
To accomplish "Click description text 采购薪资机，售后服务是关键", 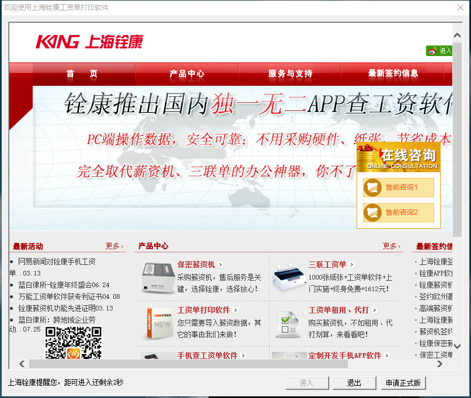I will [219, 283].
